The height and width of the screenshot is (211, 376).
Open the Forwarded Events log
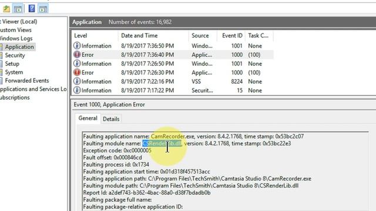[x=27, y=81]
